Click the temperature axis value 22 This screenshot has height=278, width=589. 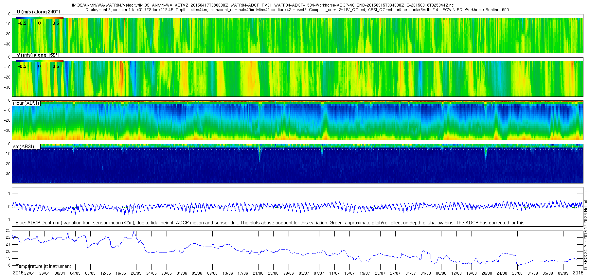click(x=8, y=237)
